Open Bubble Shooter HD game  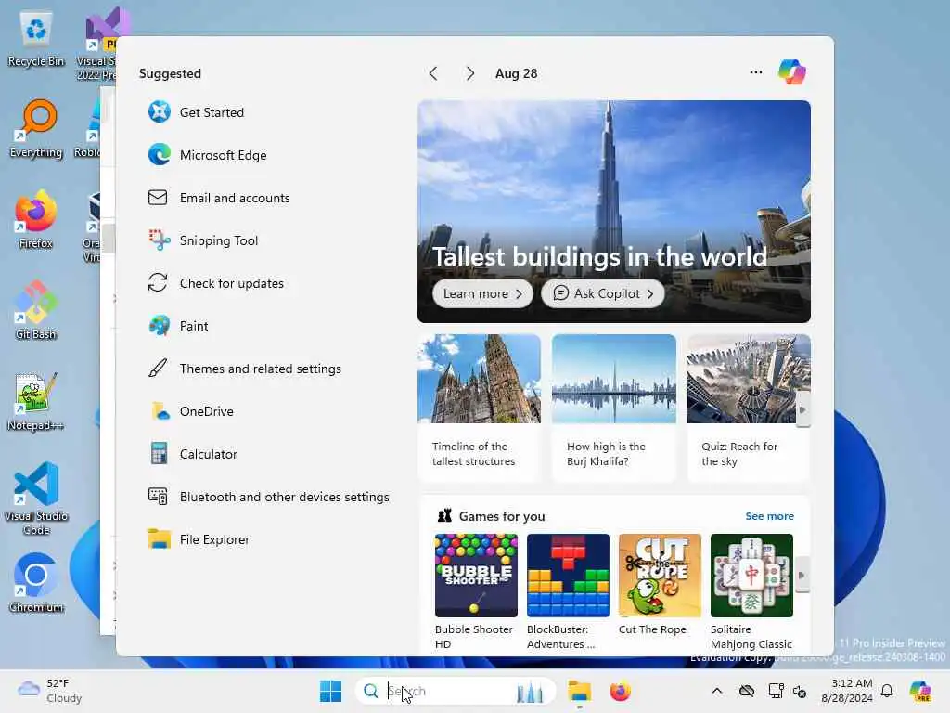point(476,591)
